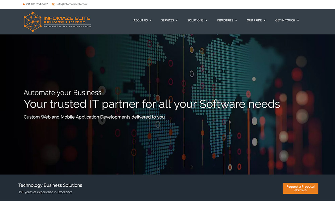The height and width of the screenshot is (201, 335).
Task: Click the 'Custom Web and Mobile Application' subtitle
Action: 94,117
